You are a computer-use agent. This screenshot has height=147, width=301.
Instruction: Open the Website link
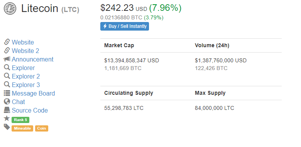coord(23,42)
